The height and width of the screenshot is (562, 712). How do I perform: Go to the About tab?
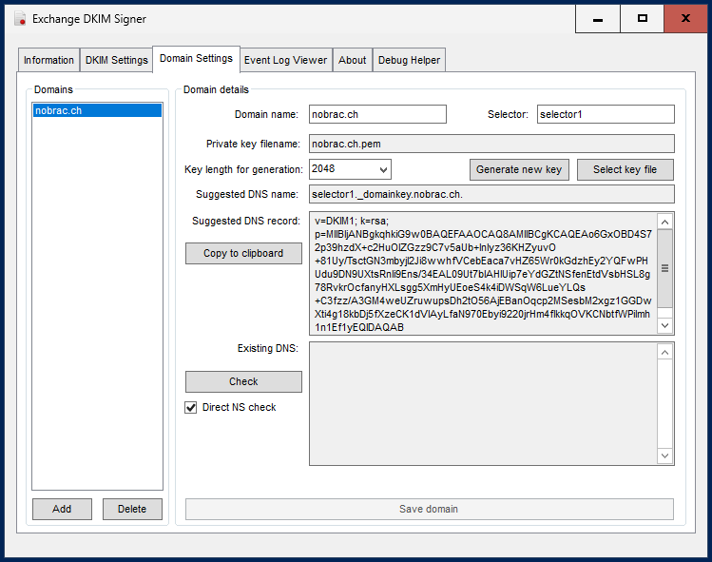point(353,60)
